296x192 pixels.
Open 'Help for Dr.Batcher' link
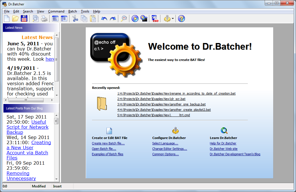pyautogui.click(x=223, y=143)
